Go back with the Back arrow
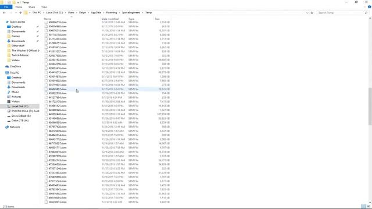 [x=4, y=13]
